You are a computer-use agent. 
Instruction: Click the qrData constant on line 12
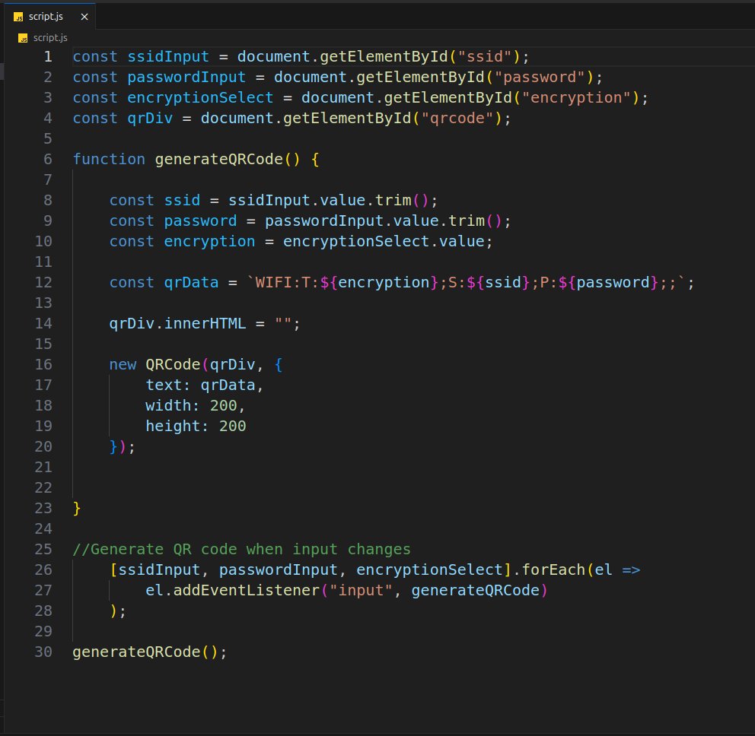coord(191,282)
